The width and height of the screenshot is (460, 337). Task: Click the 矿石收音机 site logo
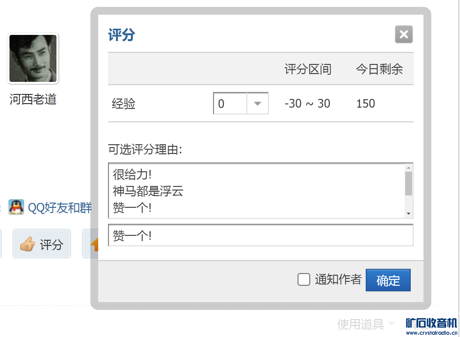[431, 326]
